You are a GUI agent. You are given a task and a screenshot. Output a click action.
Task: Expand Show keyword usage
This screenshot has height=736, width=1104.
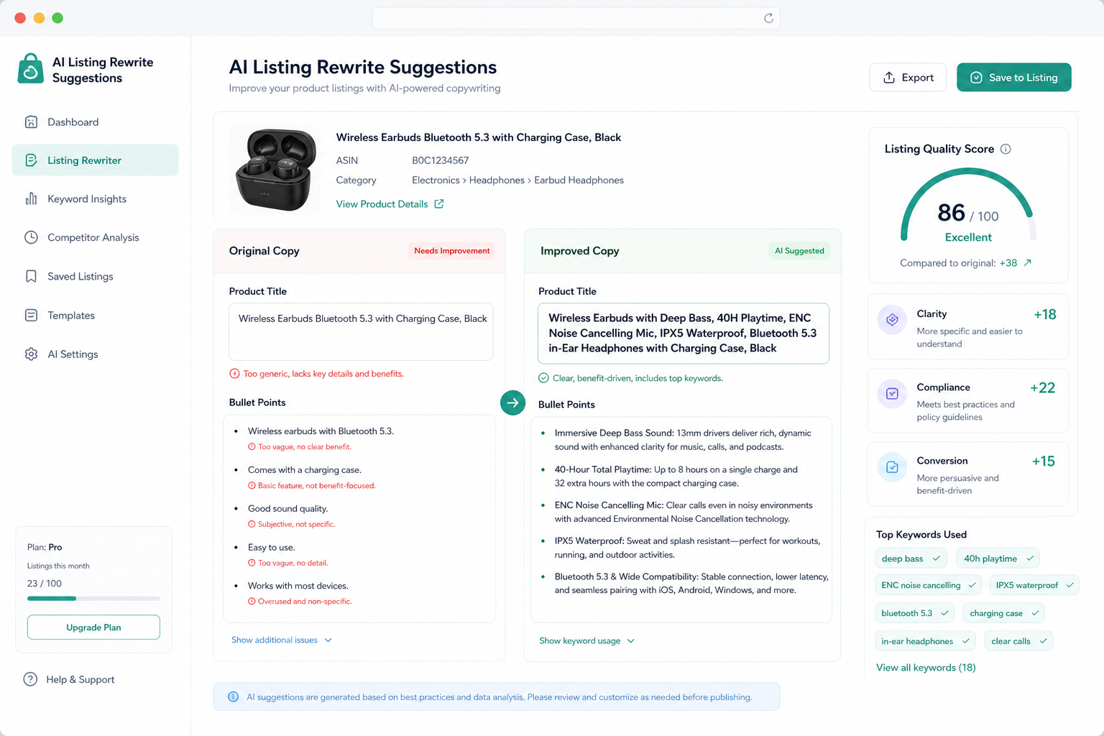(587, 640)
